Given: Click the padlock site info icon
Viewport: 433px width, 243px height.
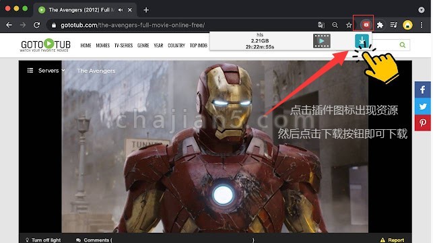Looking at the screenshot, I should 54,26.
